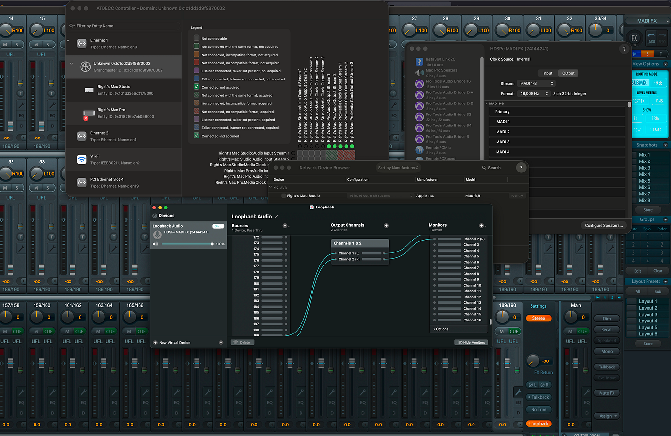Click the FX button in the mixer top-right
This screenshot has height=436, width=671.
click(634, 38)
